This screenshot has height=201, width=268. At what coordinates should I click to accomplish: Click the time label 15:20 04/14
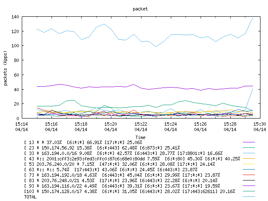[x=111, y=126]
